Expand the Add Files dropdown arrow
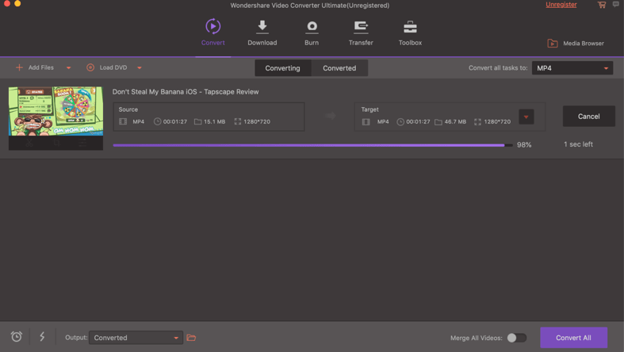624x352 pixels. coord(68,68)
